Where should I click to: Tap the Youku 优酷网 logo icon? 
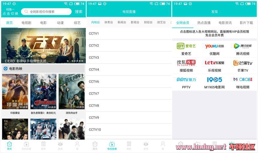(x=214, y=46)
